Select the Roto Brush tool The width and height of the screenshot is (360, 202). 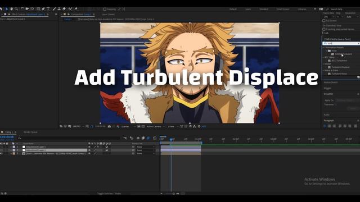point(70,9)
